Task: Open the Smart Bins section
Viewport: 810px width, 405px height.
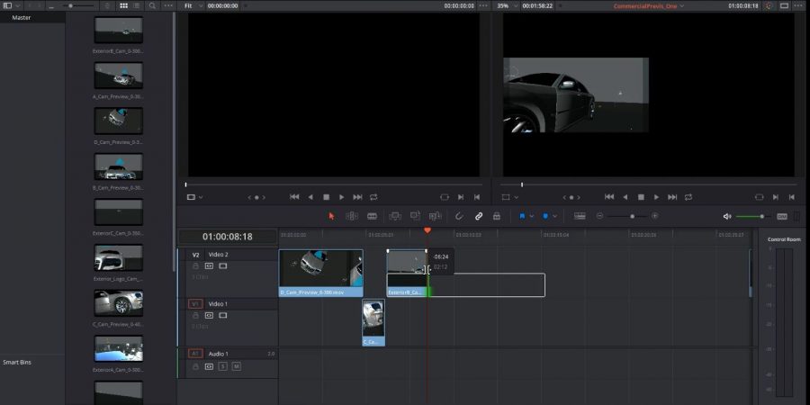Action: pos(17,361)
